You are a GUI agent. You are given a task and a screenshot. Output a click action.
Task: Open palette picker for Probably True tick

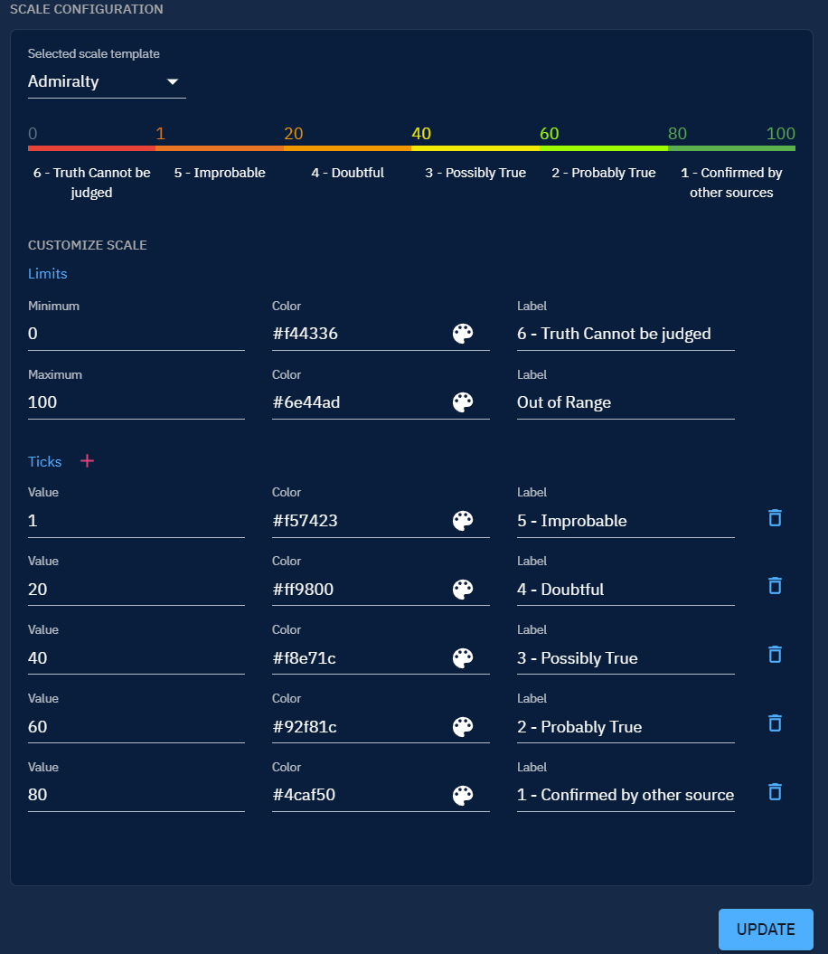click(x=462, y=727)
